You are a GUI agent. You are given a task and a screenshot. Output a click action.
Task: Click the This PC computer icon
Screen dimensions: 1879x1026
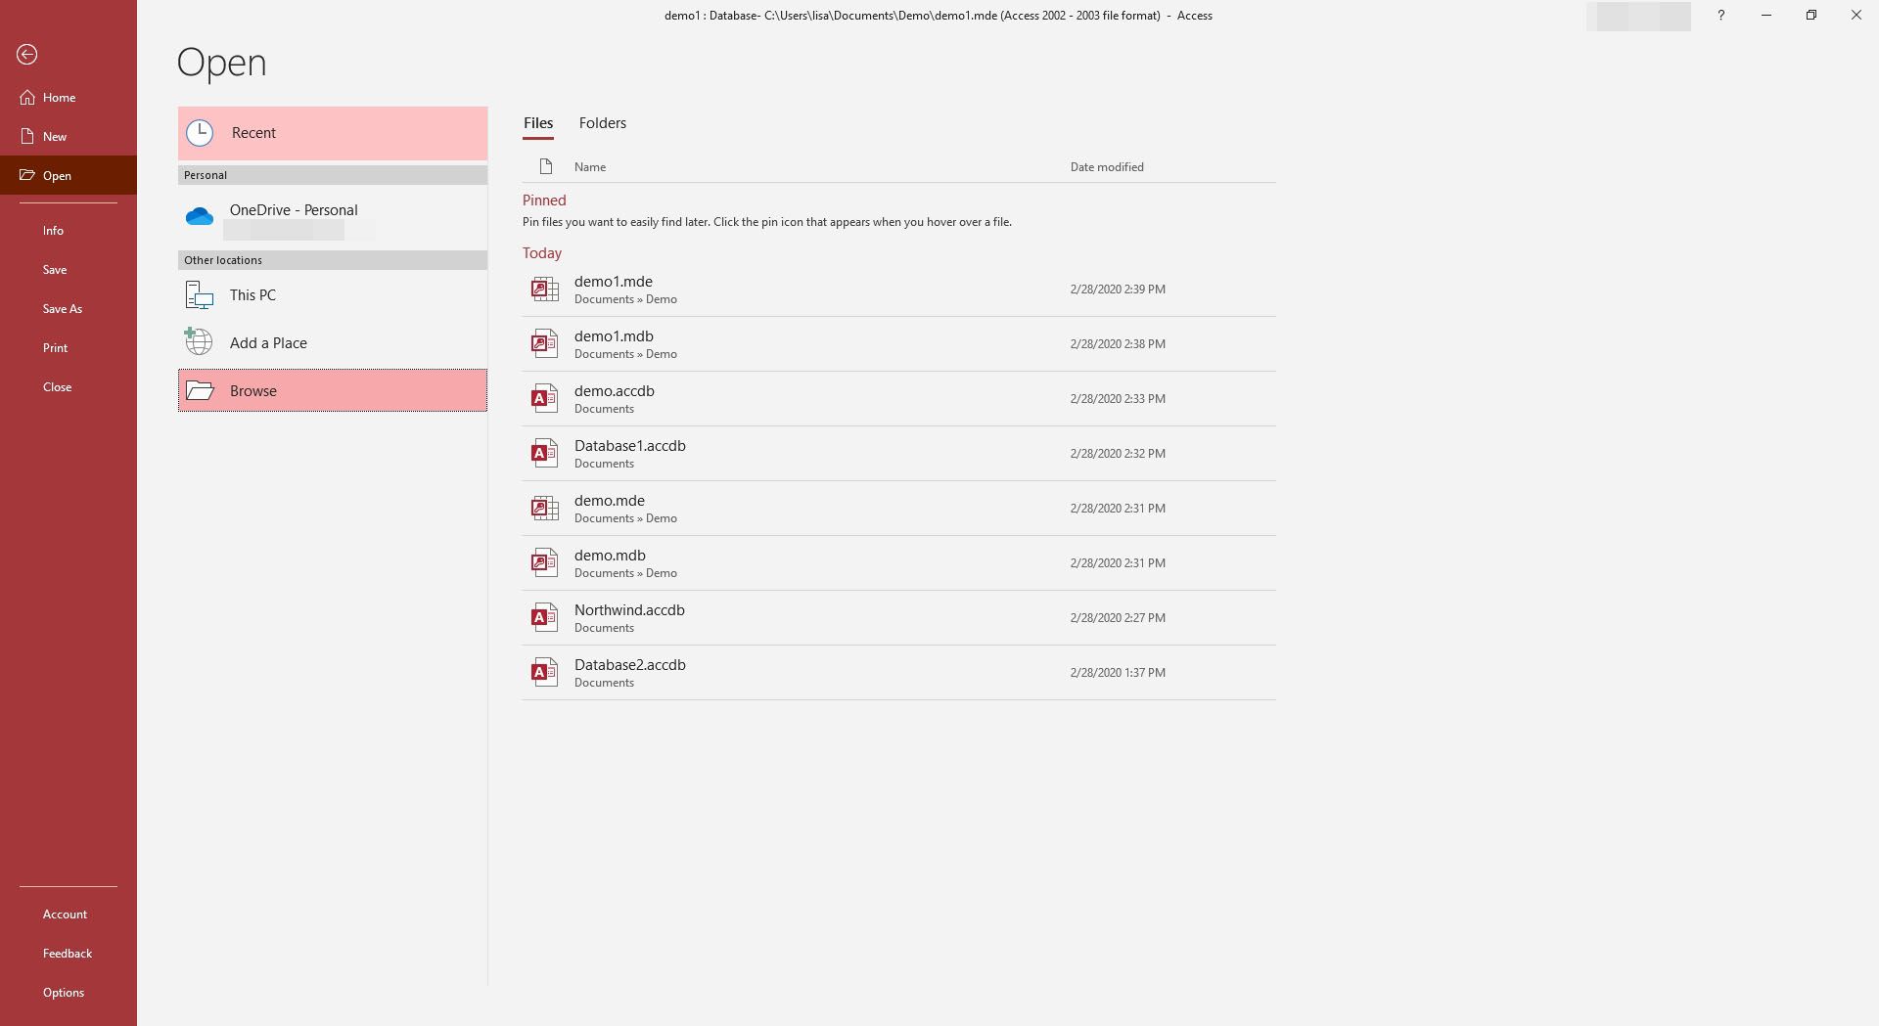tap(200, 295)
